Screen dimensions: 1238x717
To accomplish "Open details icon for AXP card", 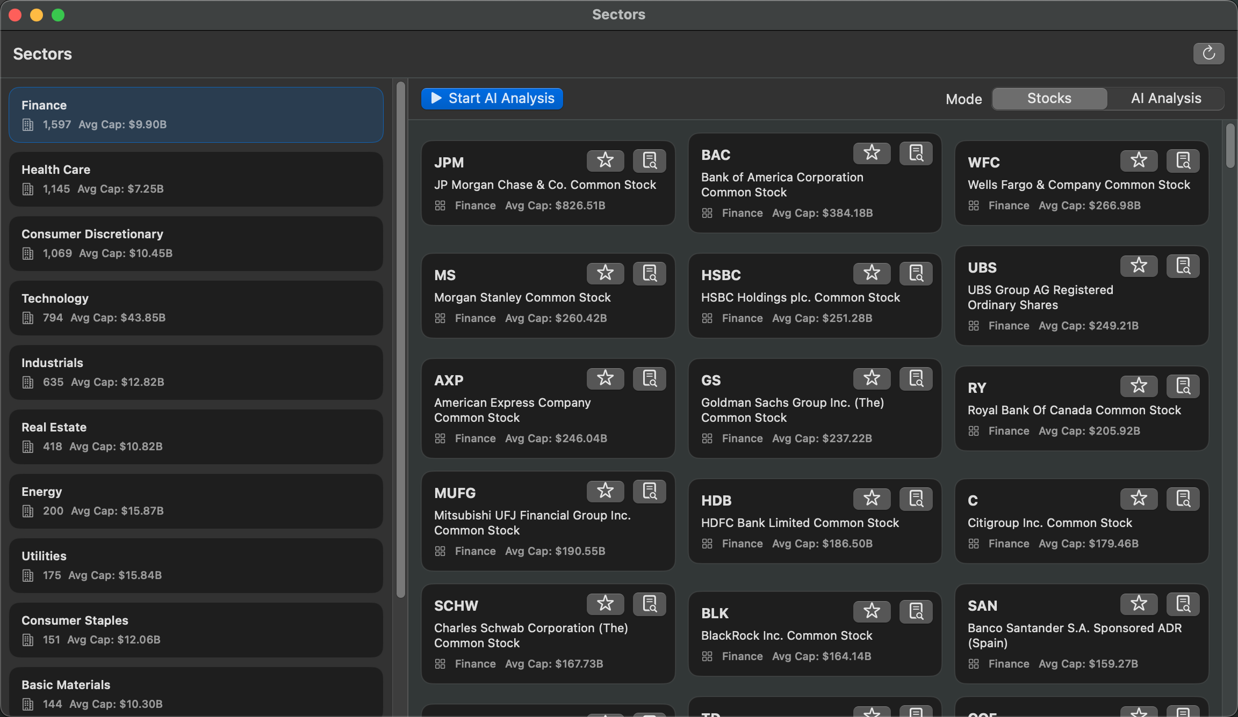I will [649, 378].
